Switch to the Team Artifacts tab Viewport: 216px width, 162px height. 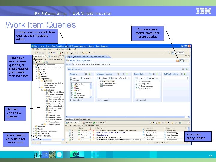[x=39, y=57]
